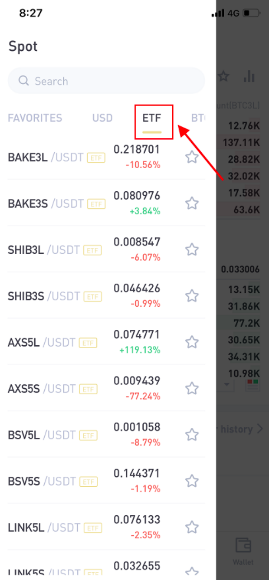The image size is (269, 580).
Task: Star the SHIB3L/USDT pair
Action: click(192, 250)
